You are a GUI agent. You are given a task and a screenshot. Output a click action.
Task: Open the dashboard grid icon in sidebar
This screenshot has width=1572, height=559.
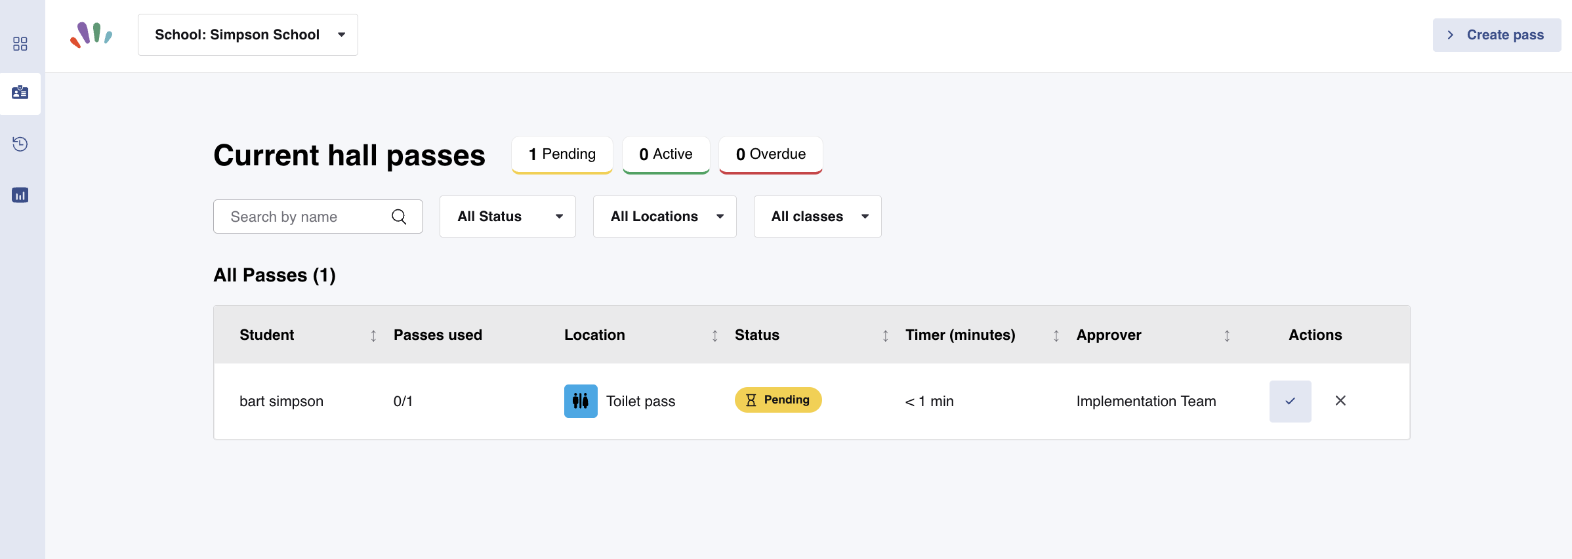click(20, 44)
